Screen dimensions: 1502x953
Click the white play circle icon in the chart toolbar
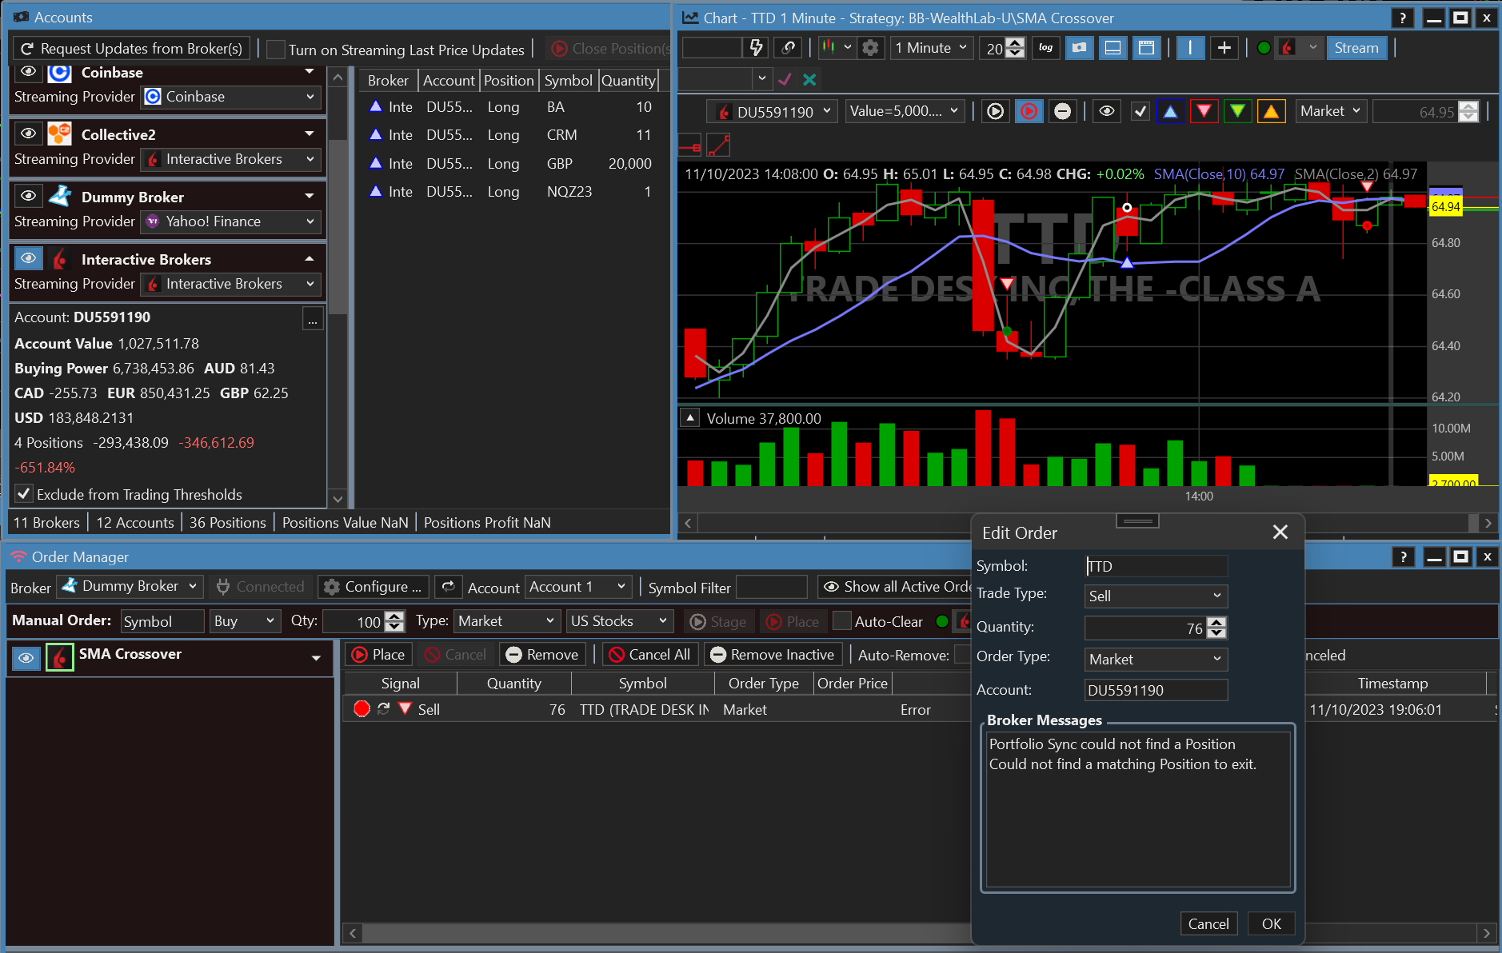click(995, 111)
